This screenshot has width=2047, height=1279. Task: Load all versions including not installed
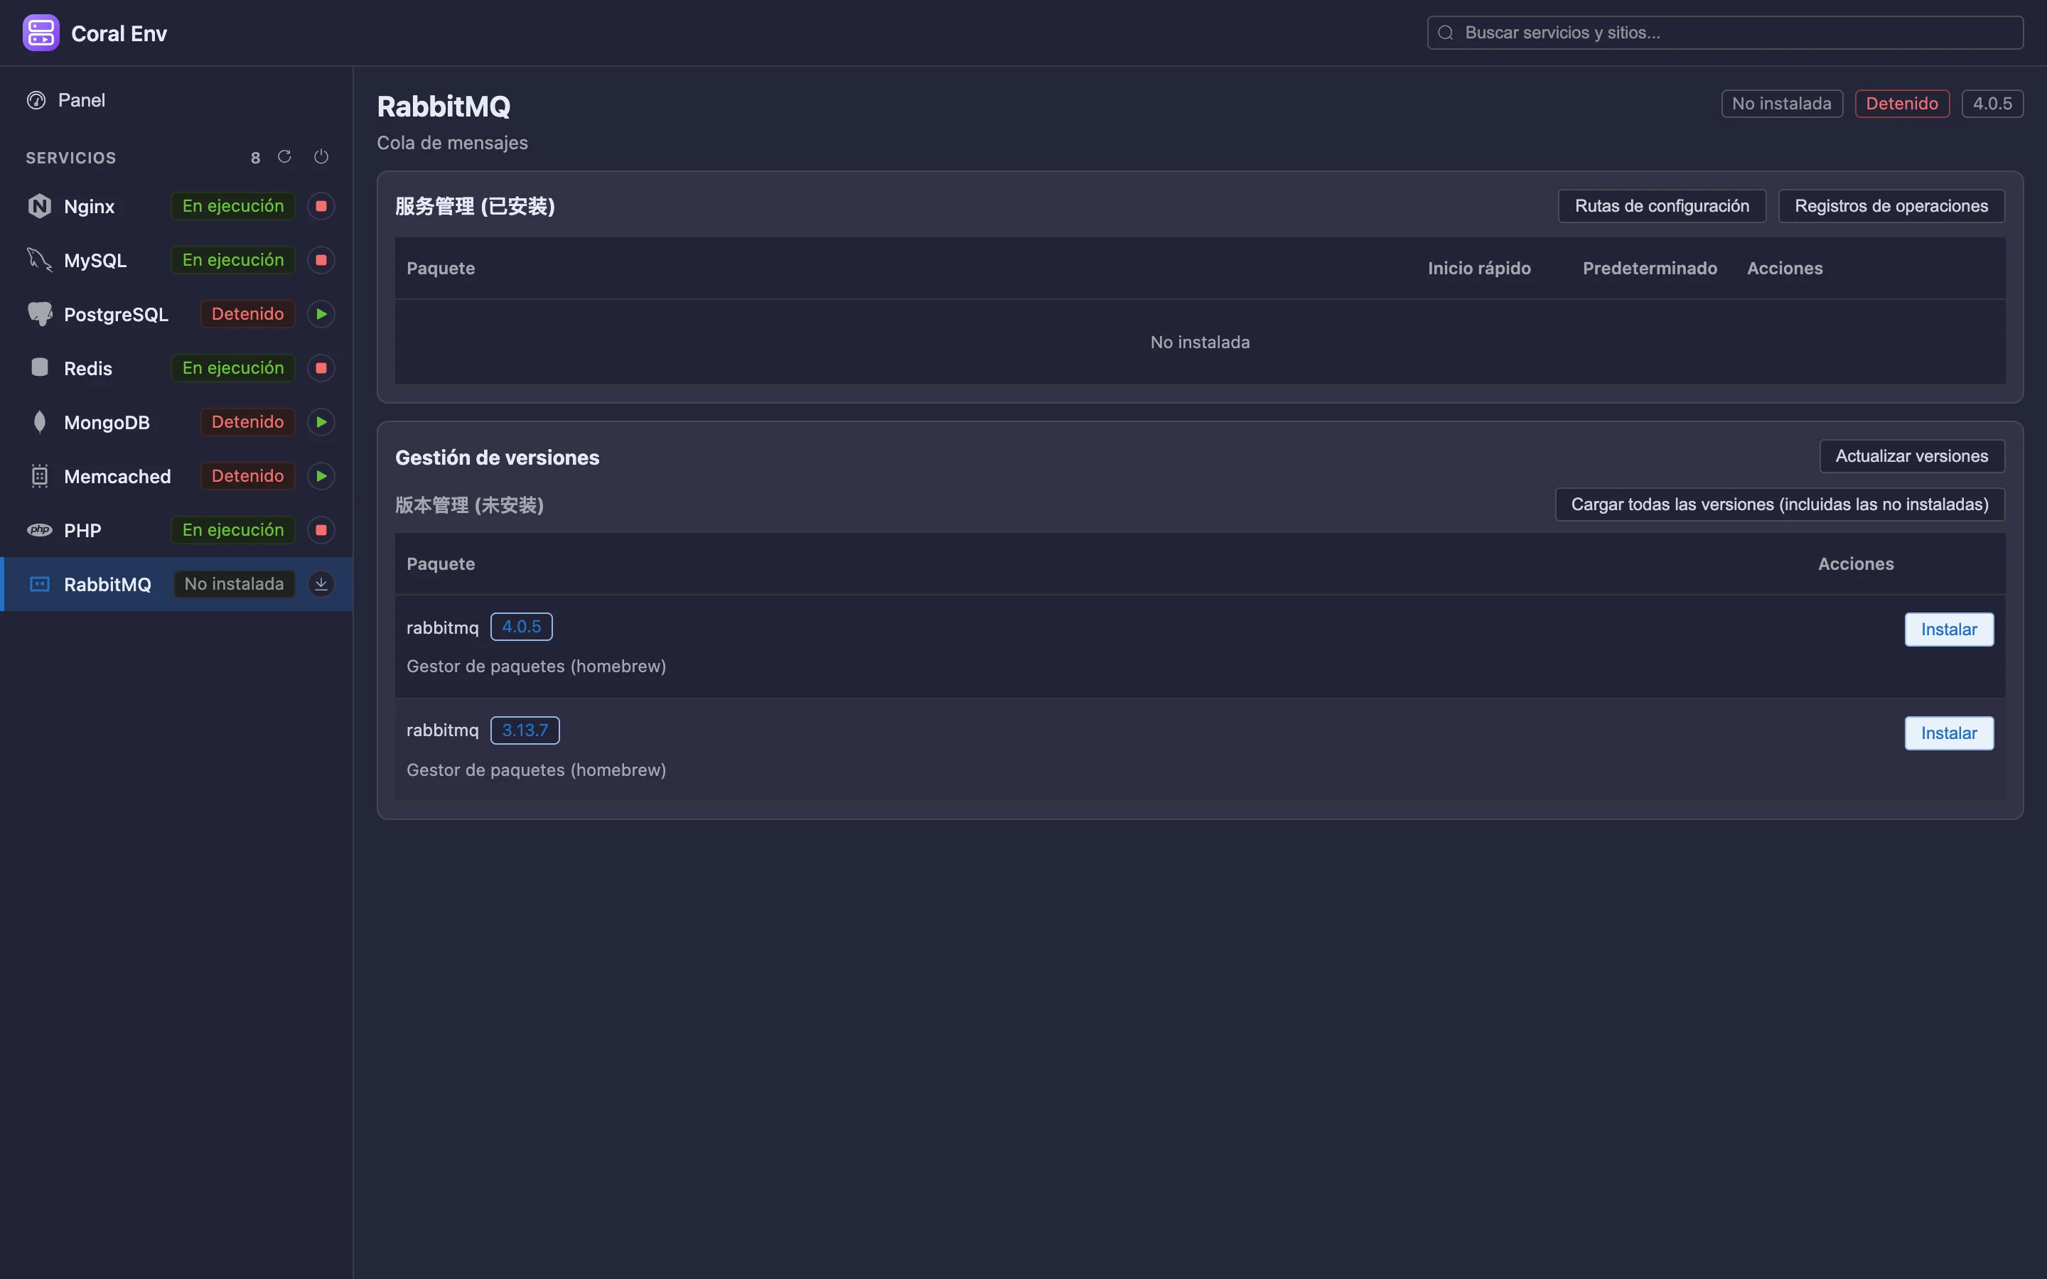(1780, 504)
